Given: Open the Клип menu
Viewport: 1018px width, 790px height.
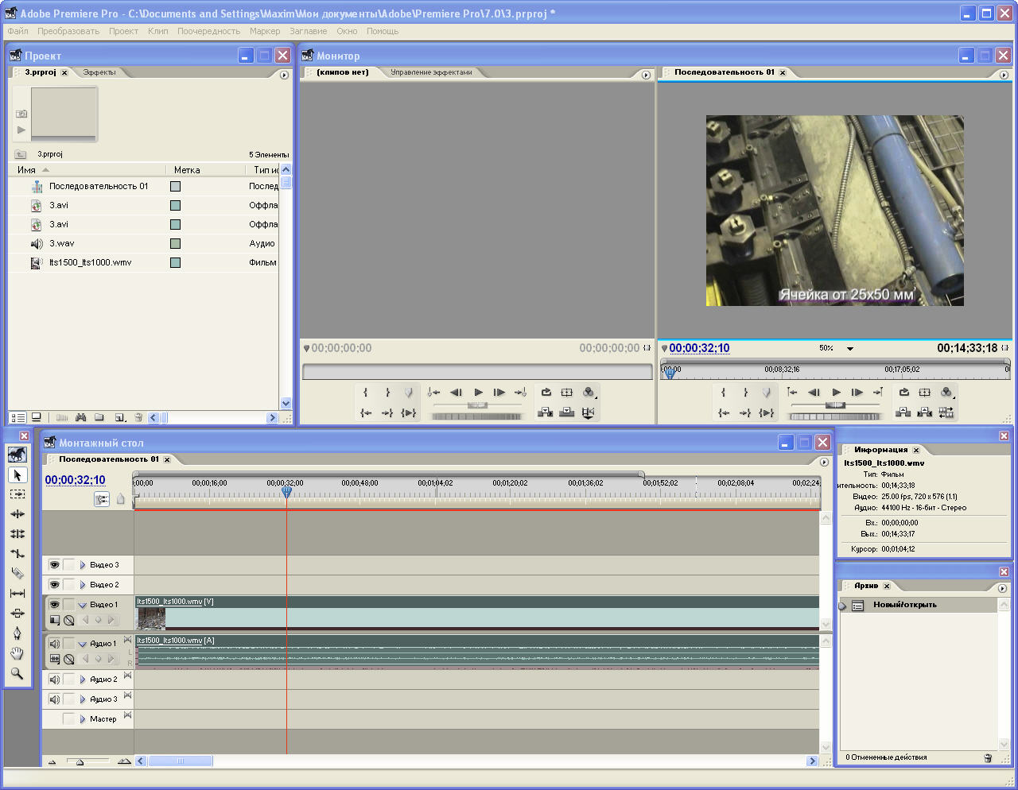Looking at the screenshot, I should coord(157,31).
